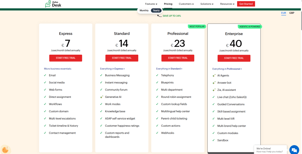Start free trial for Express plan
The width and height of the screenshot is (302, 154).
[x=66, y=58]
